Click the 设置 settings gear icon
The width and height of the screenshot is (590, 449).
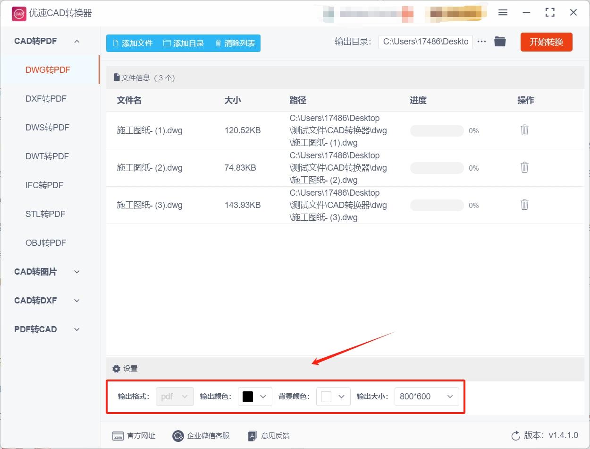116,368
